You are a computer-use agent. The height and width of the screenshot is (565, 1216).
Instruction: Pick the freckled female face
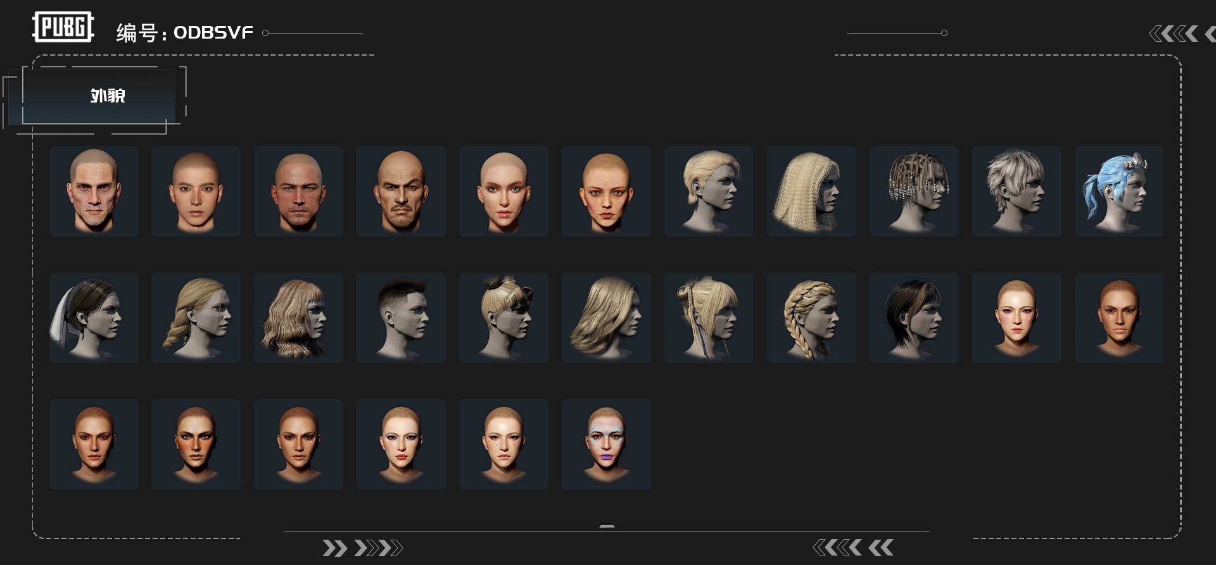click(607, 191)
